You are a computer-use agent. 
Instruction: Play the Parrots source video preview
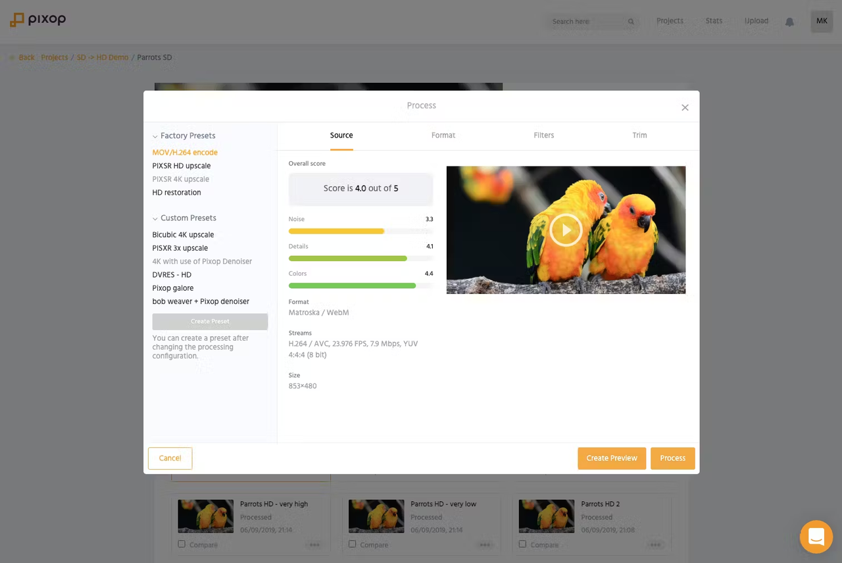[x=566, y=230]
